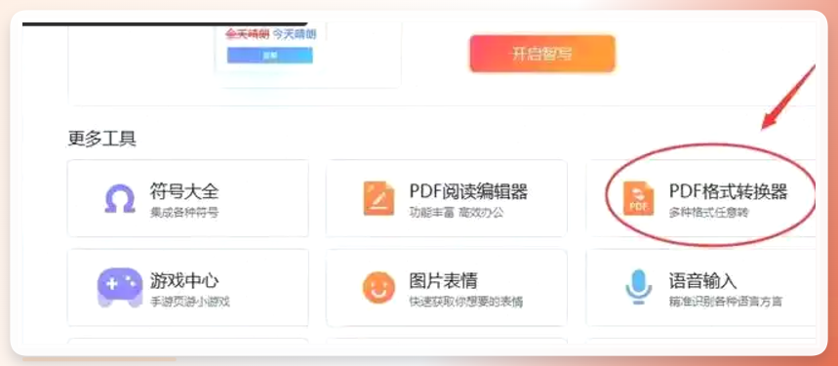Select the PDF阅读编辑器 title
The width and height of the screenshot is (838, 366).
(468, 190)
